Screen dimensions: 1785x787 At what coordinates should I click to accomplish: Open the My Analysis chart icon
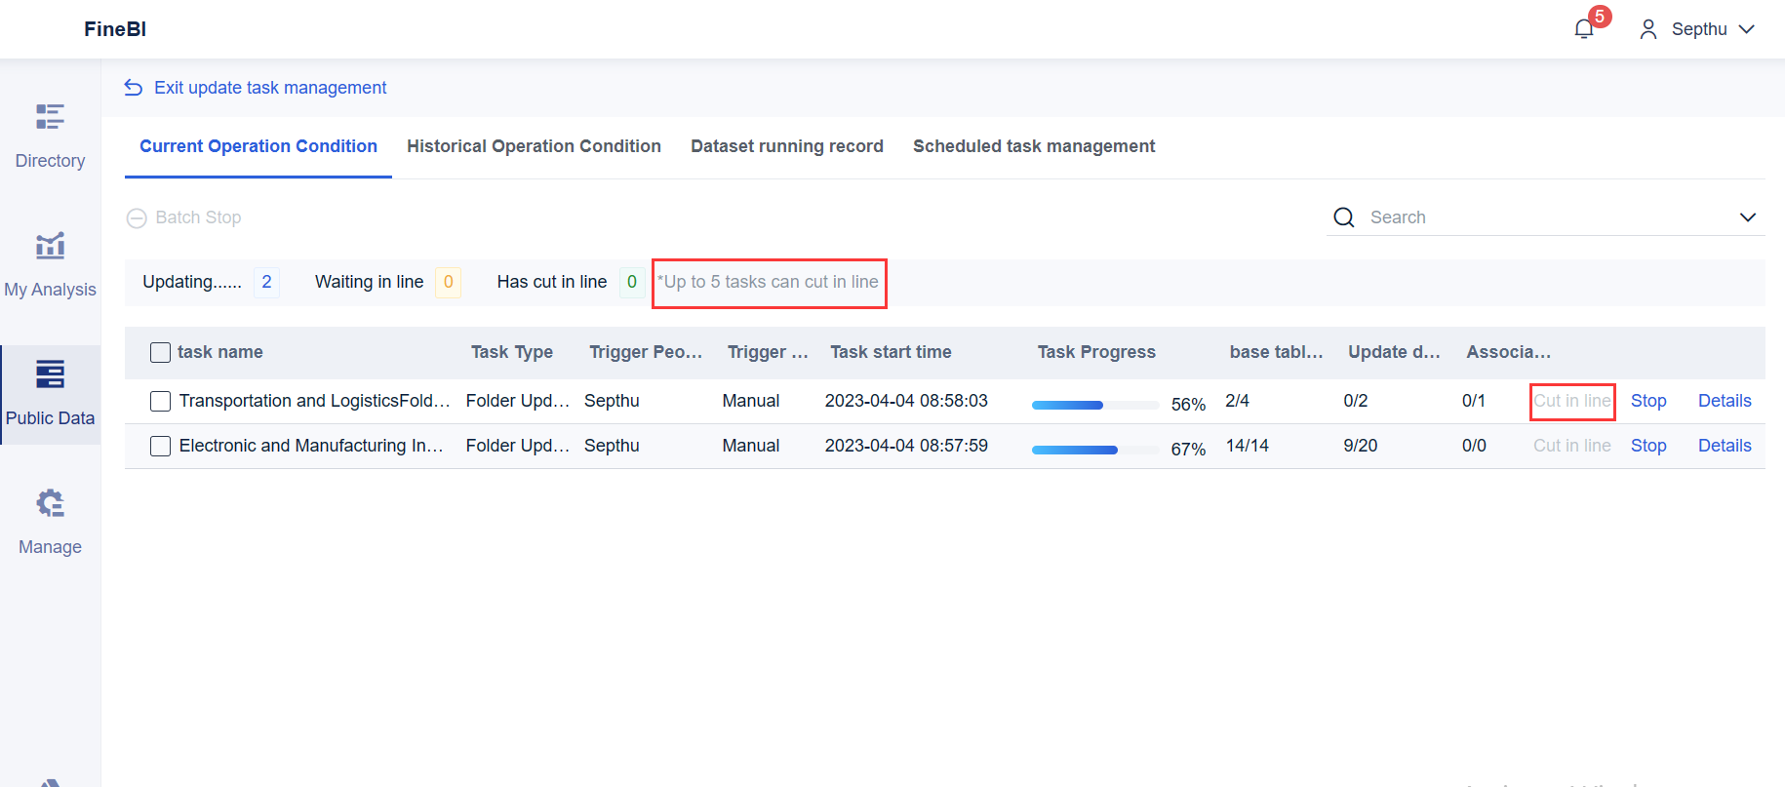pos(50,246)
